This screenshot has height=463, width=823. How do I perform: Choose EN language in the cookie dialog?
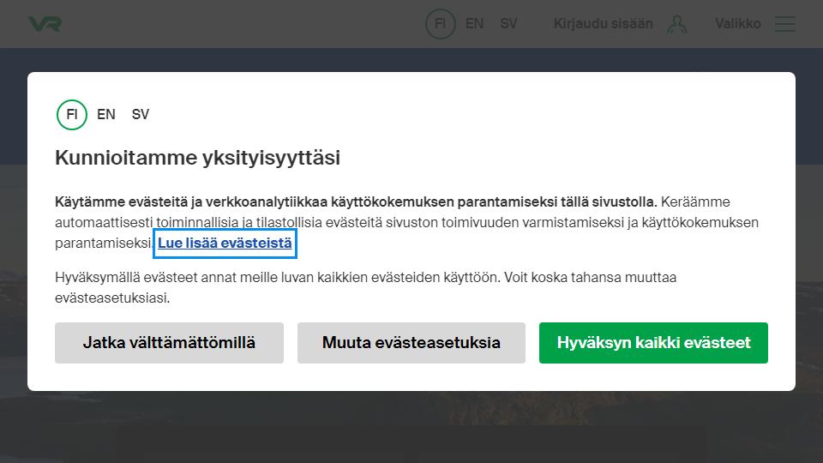106,114
